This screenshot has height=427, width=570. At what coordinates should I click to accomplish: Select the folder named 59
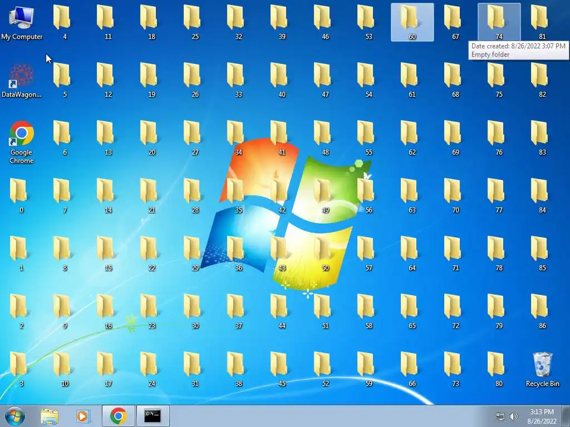coord(368,369)
